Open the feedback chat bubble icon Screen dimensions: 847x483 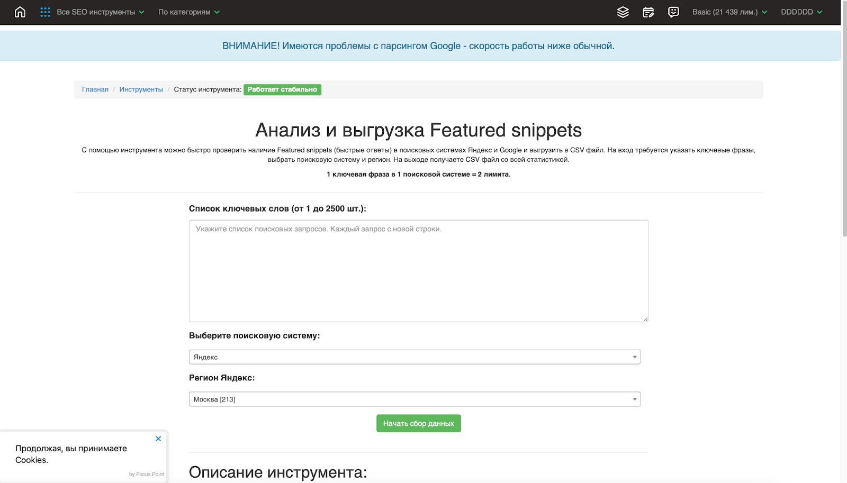click(673, 12)
